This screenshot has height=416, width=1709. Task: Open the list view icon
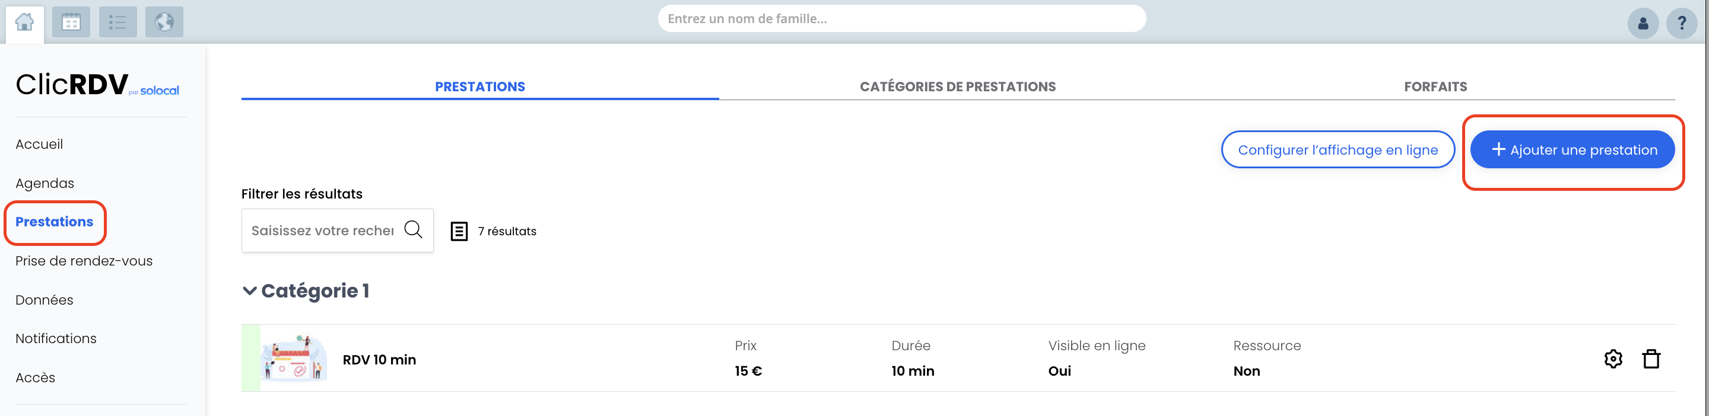(117, 23)
